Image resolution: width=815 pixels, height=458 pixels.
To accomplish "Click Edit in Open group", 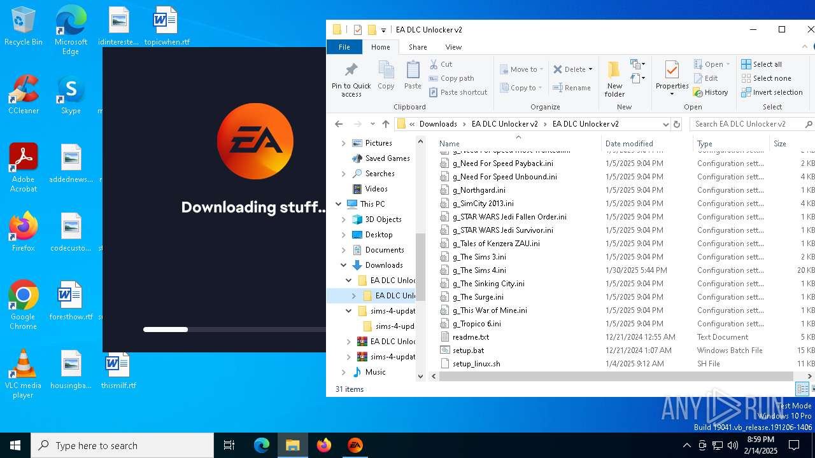I will (705, 78).
